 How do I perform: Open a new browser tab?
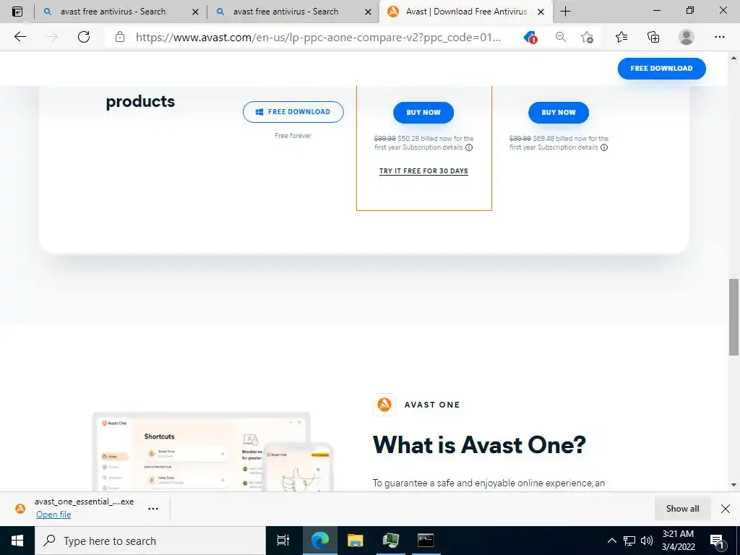pyautogui.click(x=565, y=12)
